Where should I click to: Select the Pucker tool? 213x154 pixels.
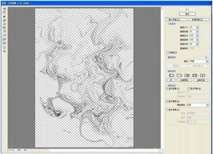click(x=4, y=20)
